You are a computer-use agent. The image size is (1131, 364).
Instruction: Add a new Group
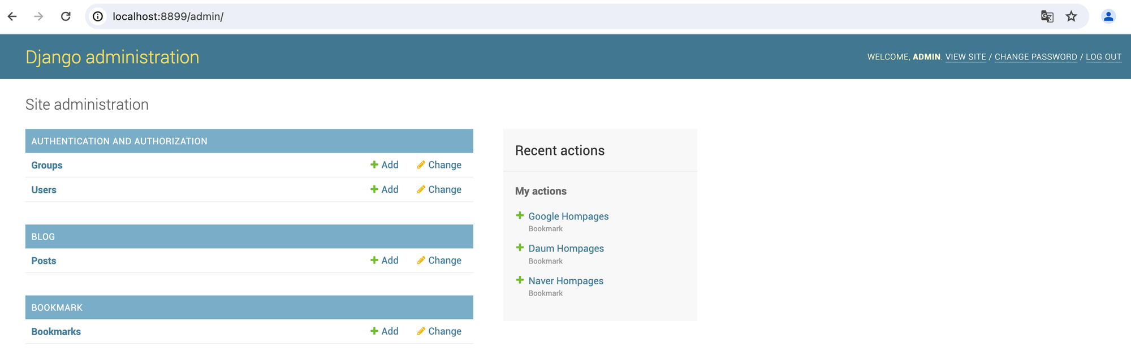(x=385, y=165)
